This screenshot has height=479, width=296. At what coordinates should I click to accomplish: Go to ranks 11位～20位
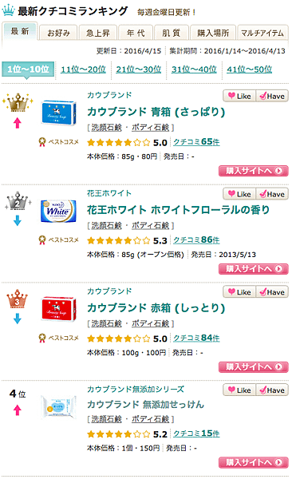click(x=83, y=69)
